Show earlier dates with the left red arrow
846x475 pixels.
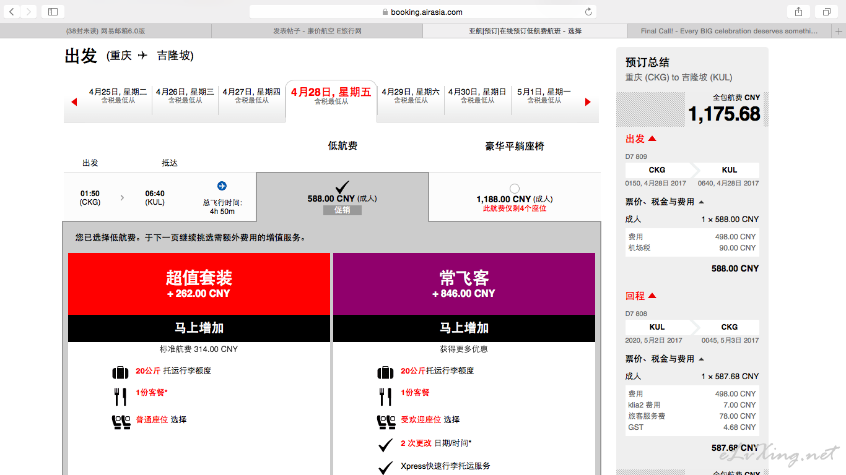pos(74,102)
